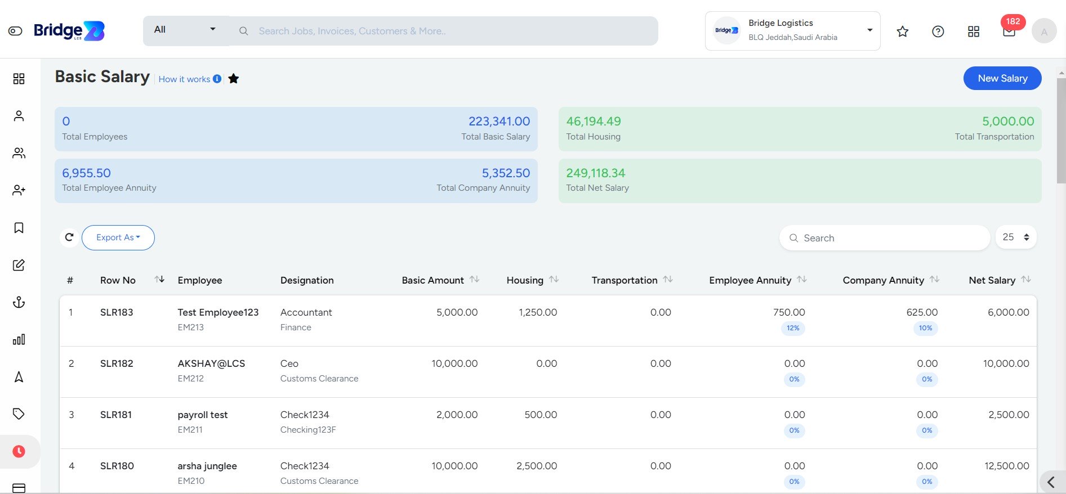1066x494 pixels.
Task: Sort by Net Salary column
Action: [1026, 280]
